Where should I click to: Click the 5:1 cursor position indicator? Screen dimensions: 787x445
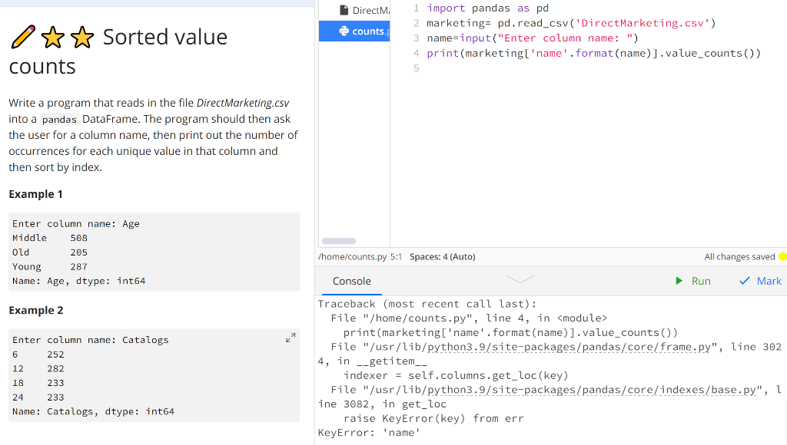click(x=396, y=256)
